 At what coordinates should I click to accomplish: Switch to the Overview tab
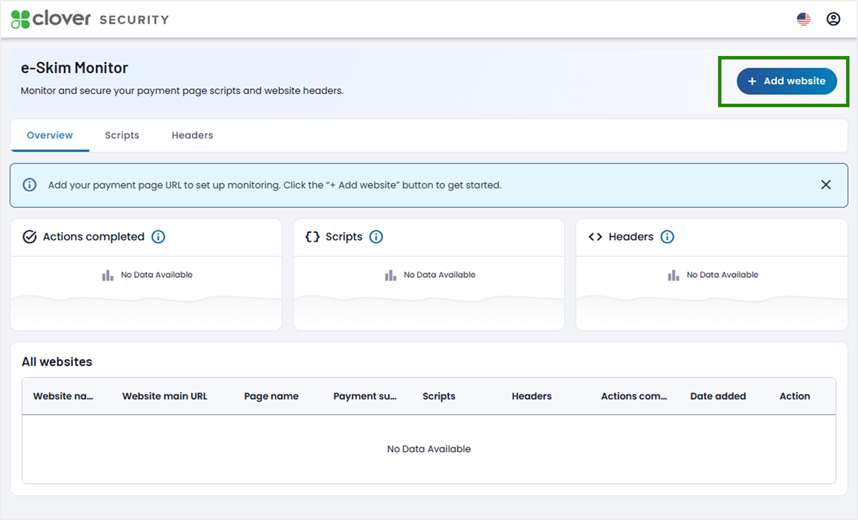(x=50, y=135)
